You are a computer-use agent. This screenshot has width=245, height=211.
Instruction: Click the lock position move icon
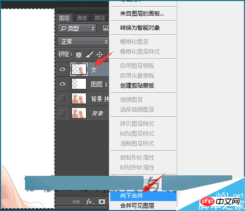point(99,54)
